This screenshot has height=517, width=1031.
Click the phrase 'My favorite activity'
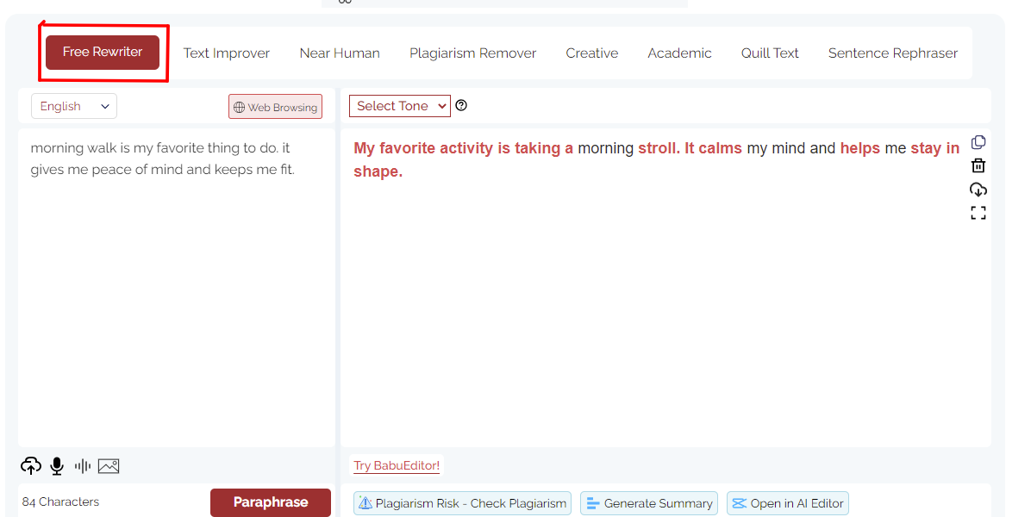pyautogui.click(x=423, y=148)
